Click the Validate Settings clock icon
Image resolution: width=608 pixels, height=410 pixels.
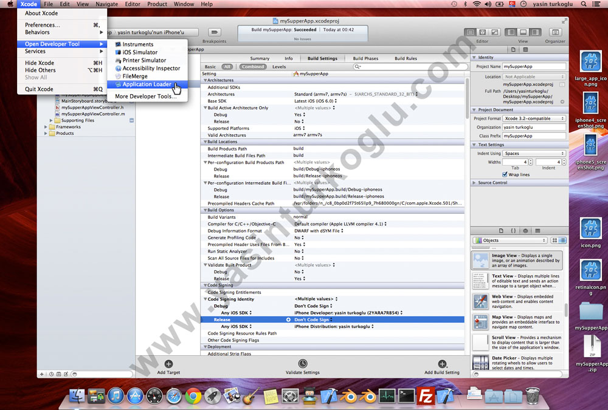(302, 363)
